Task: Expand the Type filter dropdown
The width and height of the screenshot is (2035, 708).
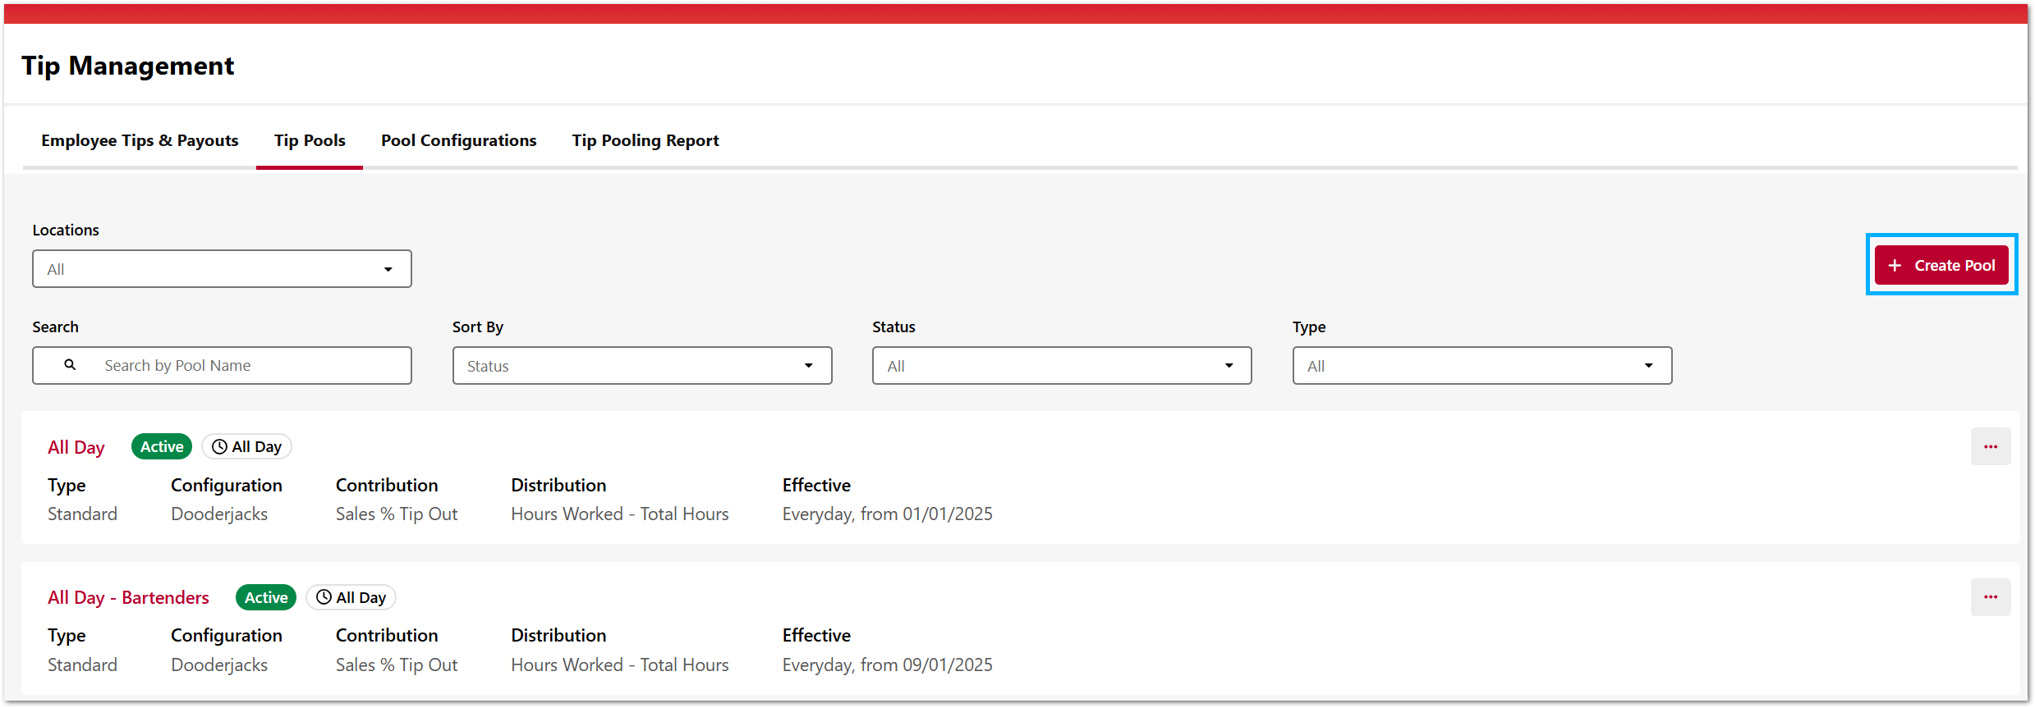Action: click(x=1481, y=366)
